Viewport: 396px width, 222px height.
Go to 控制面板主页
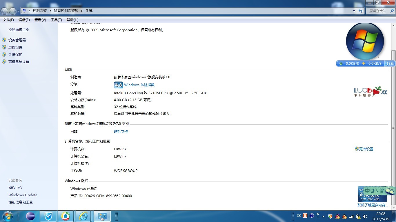[x=19, y=30]
